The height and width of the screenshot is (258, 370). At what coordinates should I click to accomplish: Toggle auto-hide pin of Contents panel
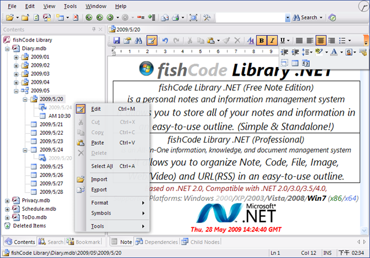(x=94, y=30)
